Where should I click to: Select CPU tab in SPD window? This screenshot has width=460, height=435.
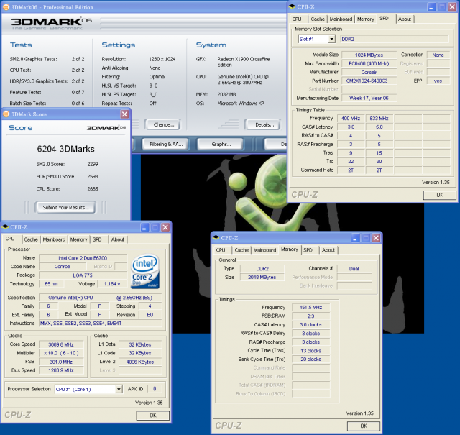297,19
